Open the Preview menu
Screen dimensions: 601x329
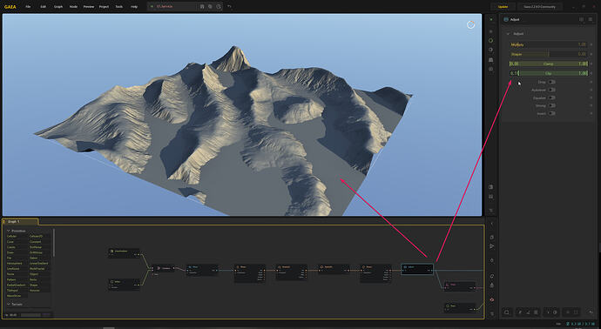pos(89,6)
